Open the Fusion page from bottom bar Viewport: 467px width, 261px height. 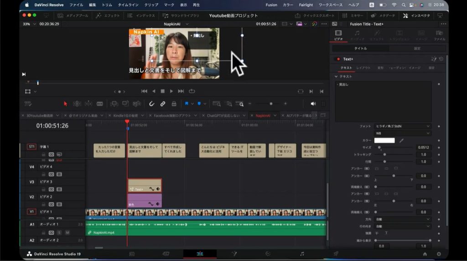[x=234, y=254]
